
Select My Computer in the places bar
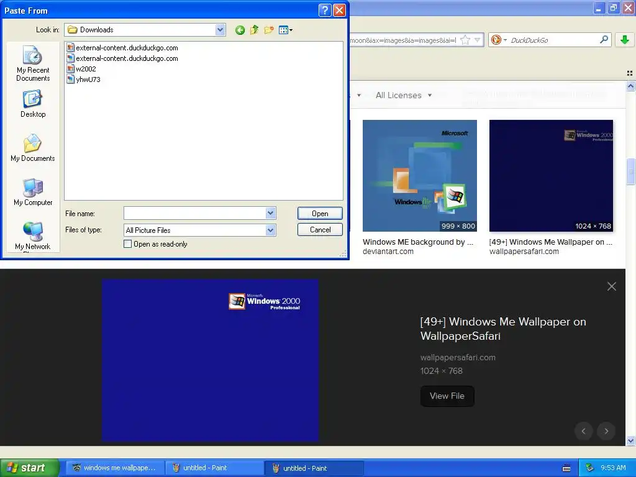pos(33,193)
